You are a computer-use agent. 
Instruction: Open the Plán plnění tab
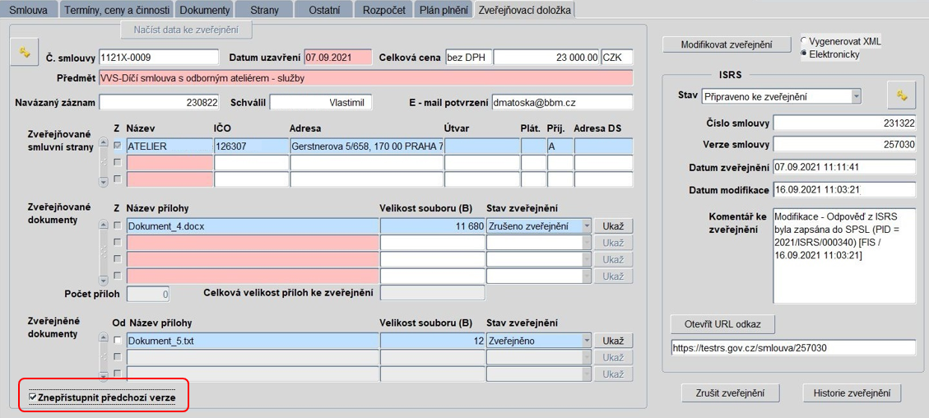click(444, 10)
